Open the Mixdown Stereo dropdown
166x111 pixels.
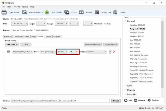pos(97,52)
